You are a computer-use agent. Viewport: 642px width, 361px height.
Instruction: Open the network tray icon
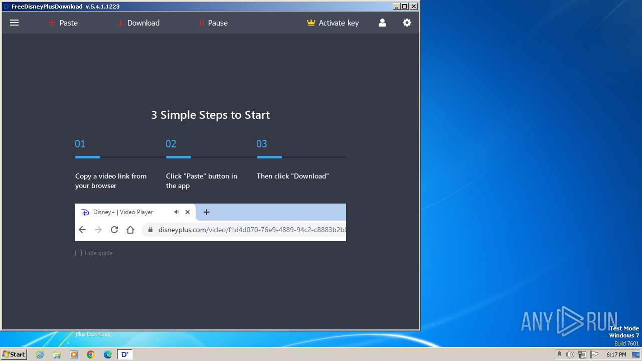(x=582, y=354)
